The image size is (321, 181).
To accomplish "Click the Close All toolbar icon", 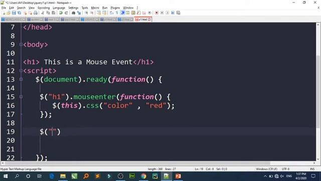I will pyautogui.click(x=30, y=13).
